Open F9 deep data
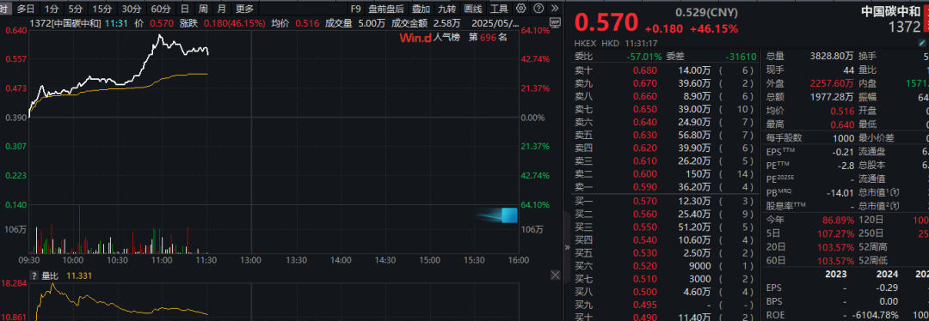929x321 pixels. pyautogui.click(x=355, y=9)
